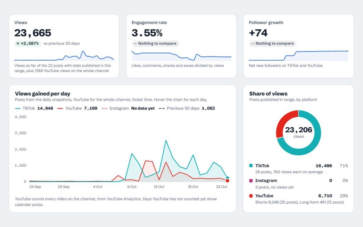Image resolution: width=363 pixels, height=227 pixels.
Task: Click the Nothing to compare badge under Engagement rate
Action: pyautogui.click(x=155, y=43)
